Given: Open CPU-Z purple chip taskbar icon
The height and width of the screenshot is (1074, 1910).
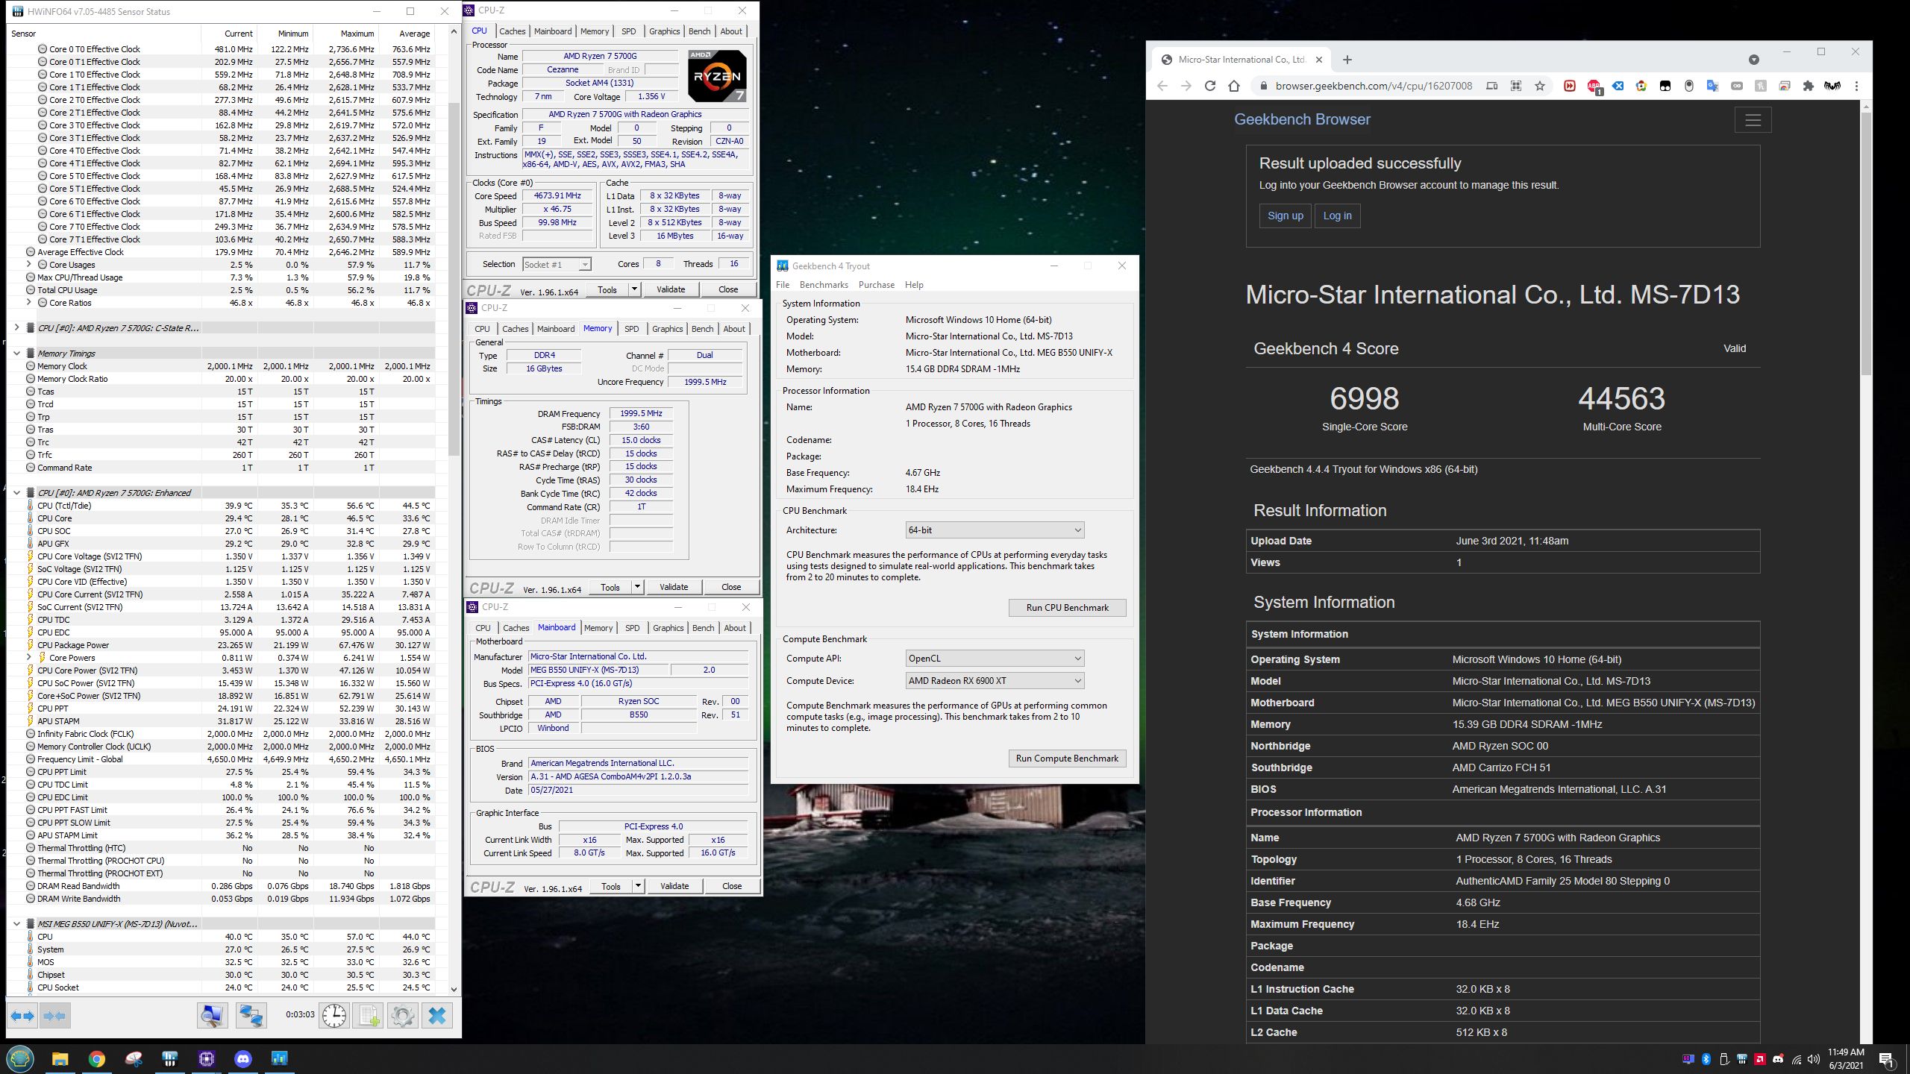Looking at the screenshot, I should pyautogui.click(x=207, y=1058).
